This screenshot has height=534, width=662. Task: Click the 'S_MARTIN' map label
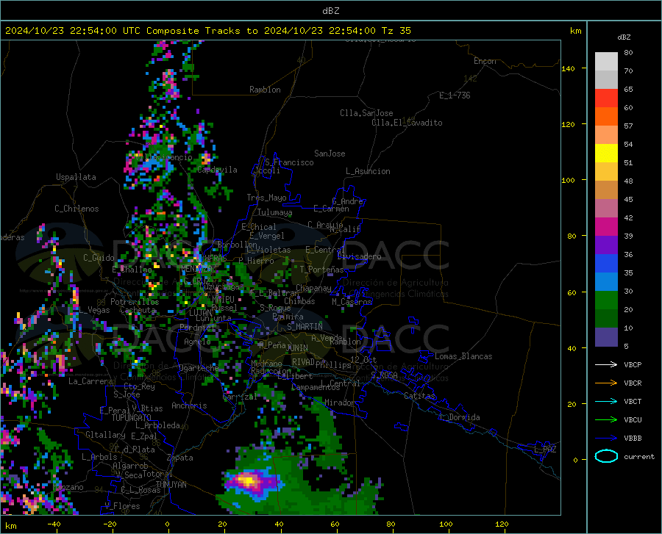coord(305,327)
